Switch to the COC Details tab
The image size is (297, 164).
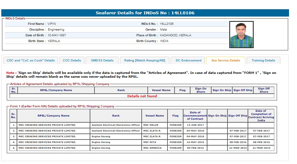coord(72,61)
